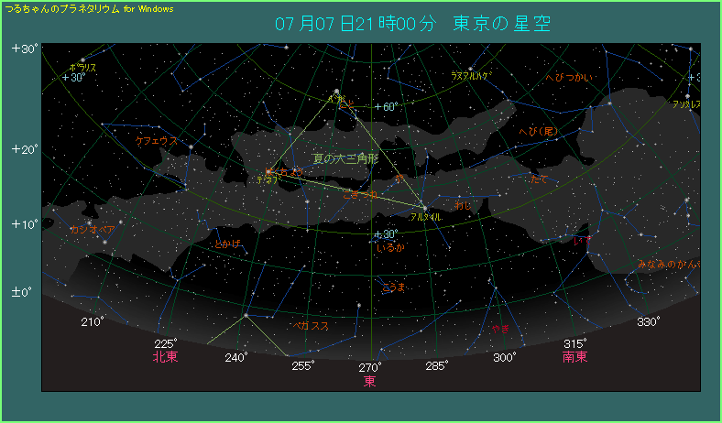
Task: Click the みなみのかんむり constellation label
Action: click(x=669, y=265)
